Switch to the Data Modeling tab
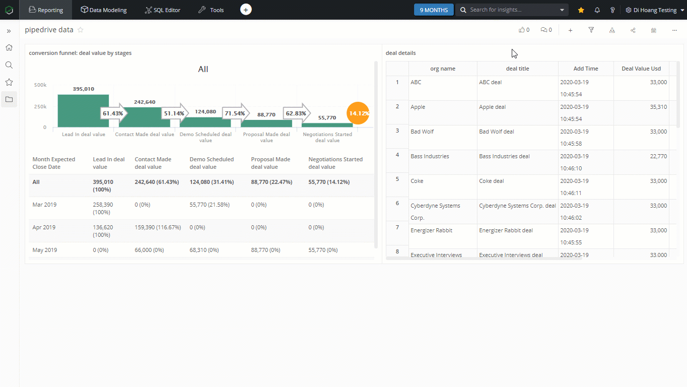687x387 pixels. (x=104, y=10)
